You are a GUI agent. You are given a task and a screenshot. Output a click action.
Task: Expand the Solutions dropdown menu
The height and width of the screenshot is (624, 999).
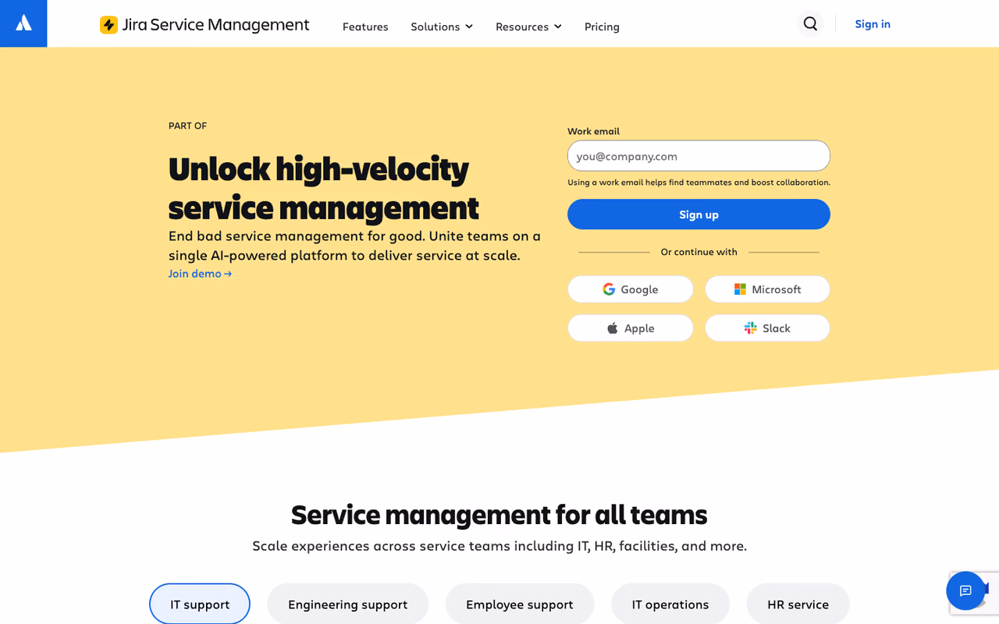(442, 27)
